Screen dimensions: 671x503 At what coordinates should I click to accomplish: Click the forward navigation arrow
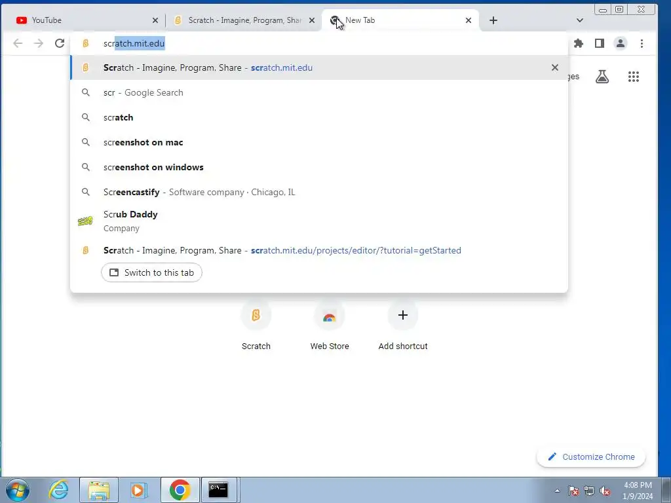[x=39, y=43]
